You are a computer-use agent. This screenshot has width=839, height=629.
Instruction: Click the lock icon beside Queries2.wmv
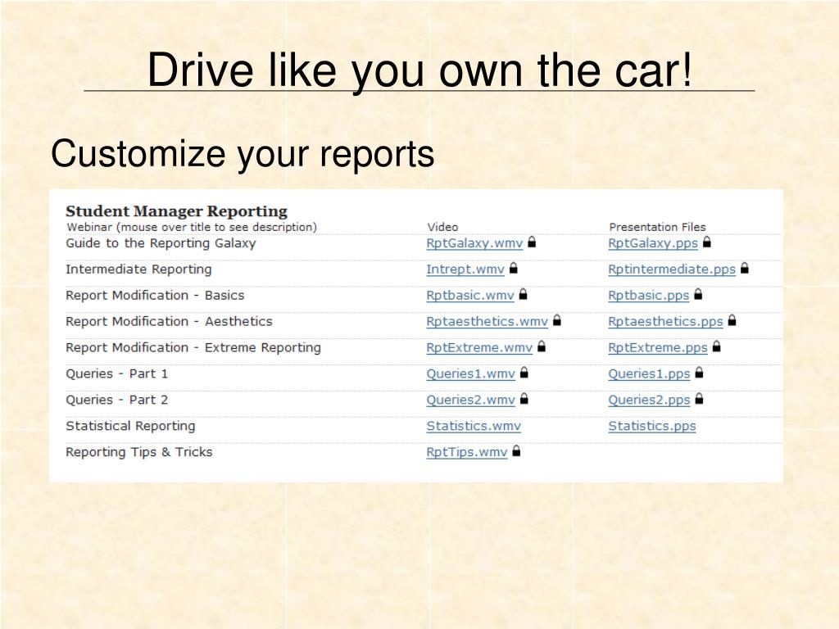(x=524, y=399)
